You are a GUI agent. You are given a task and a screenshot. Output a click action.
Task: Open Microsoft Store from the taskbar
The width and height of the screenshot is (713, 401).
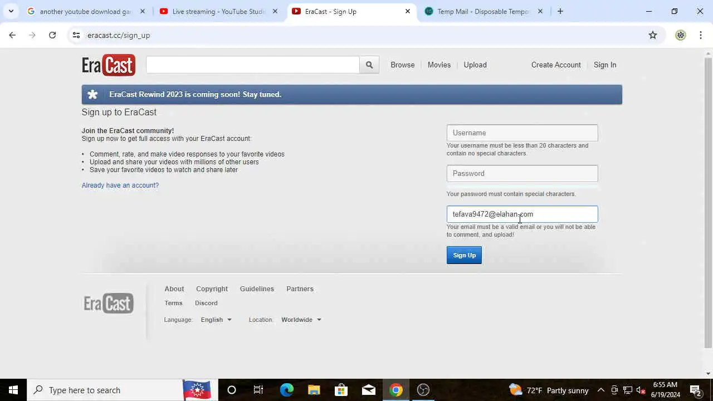[x=341, y=390]
